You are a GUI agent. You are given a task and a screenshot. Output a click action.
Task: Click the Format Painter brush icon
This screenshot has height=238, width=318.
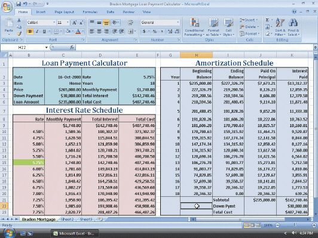[x=19, y=33]
